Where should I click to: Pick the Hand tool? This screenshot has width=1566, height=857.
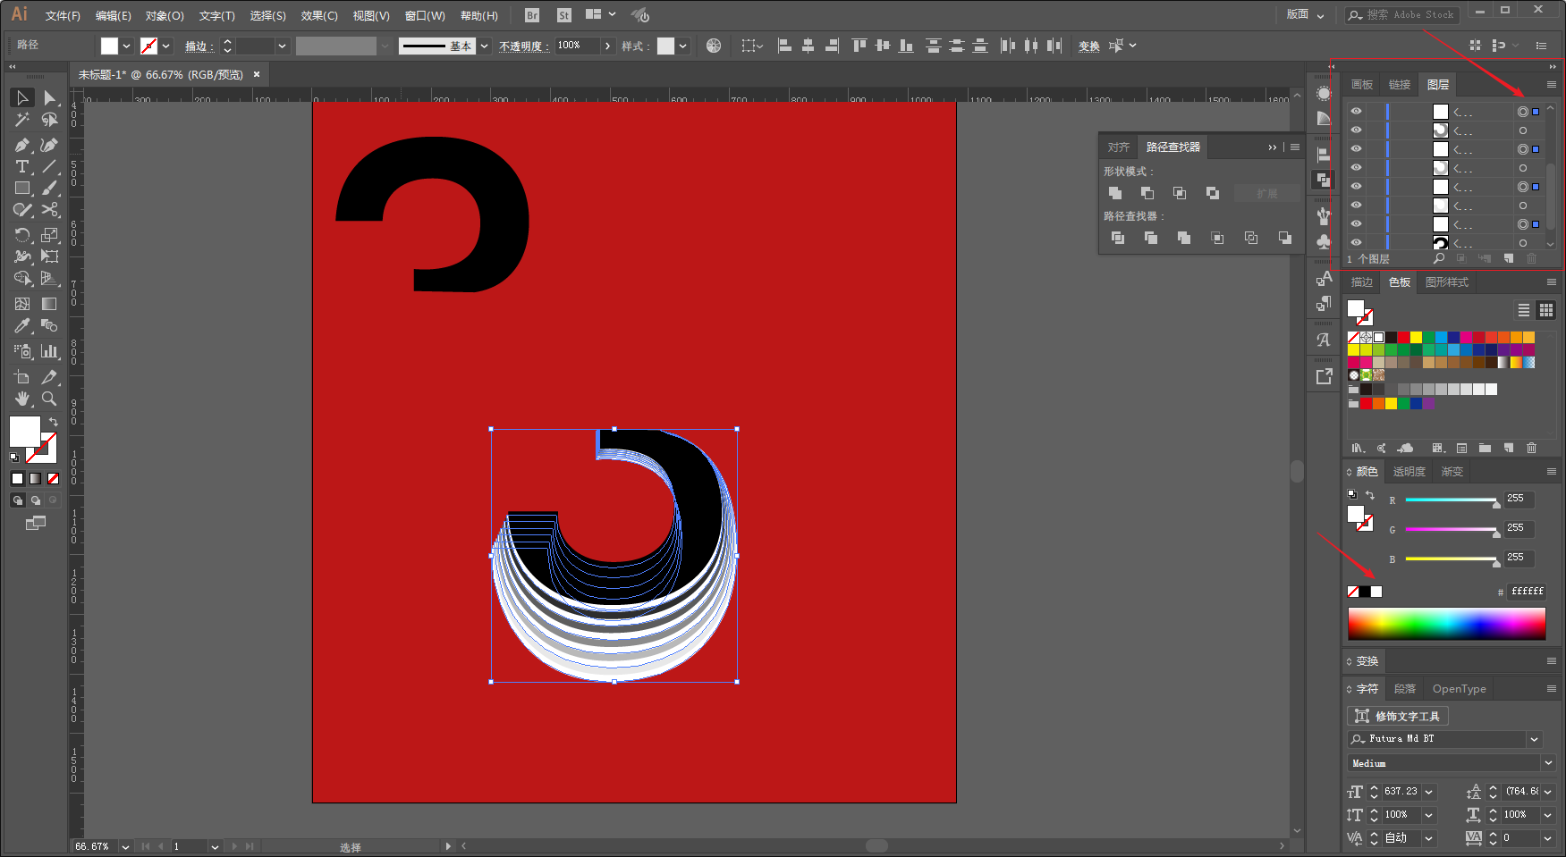pyautogui.click(x=22, y=399)
